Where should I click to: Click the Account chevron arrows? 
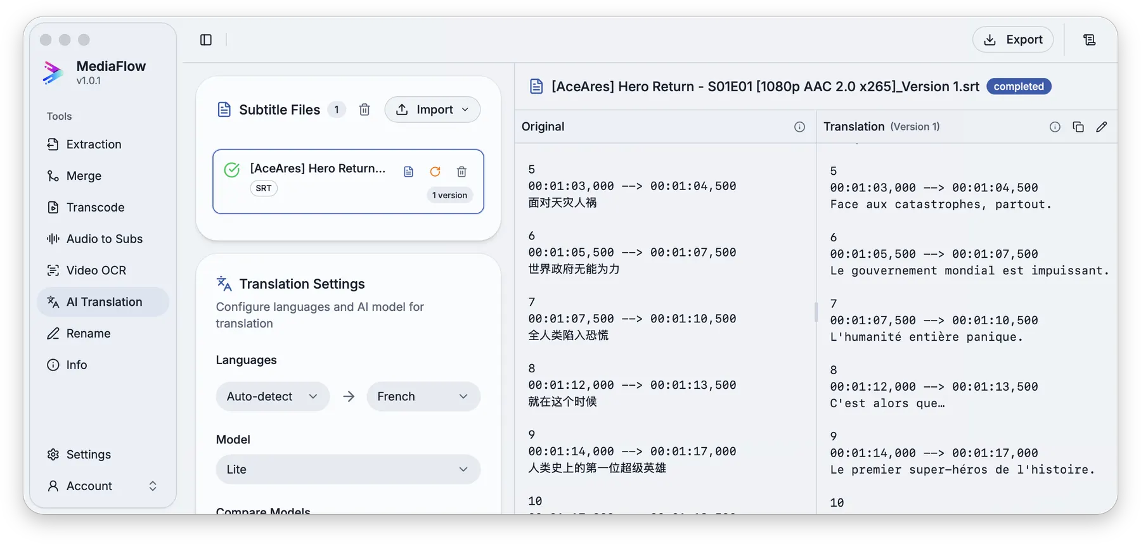(153, 486)
